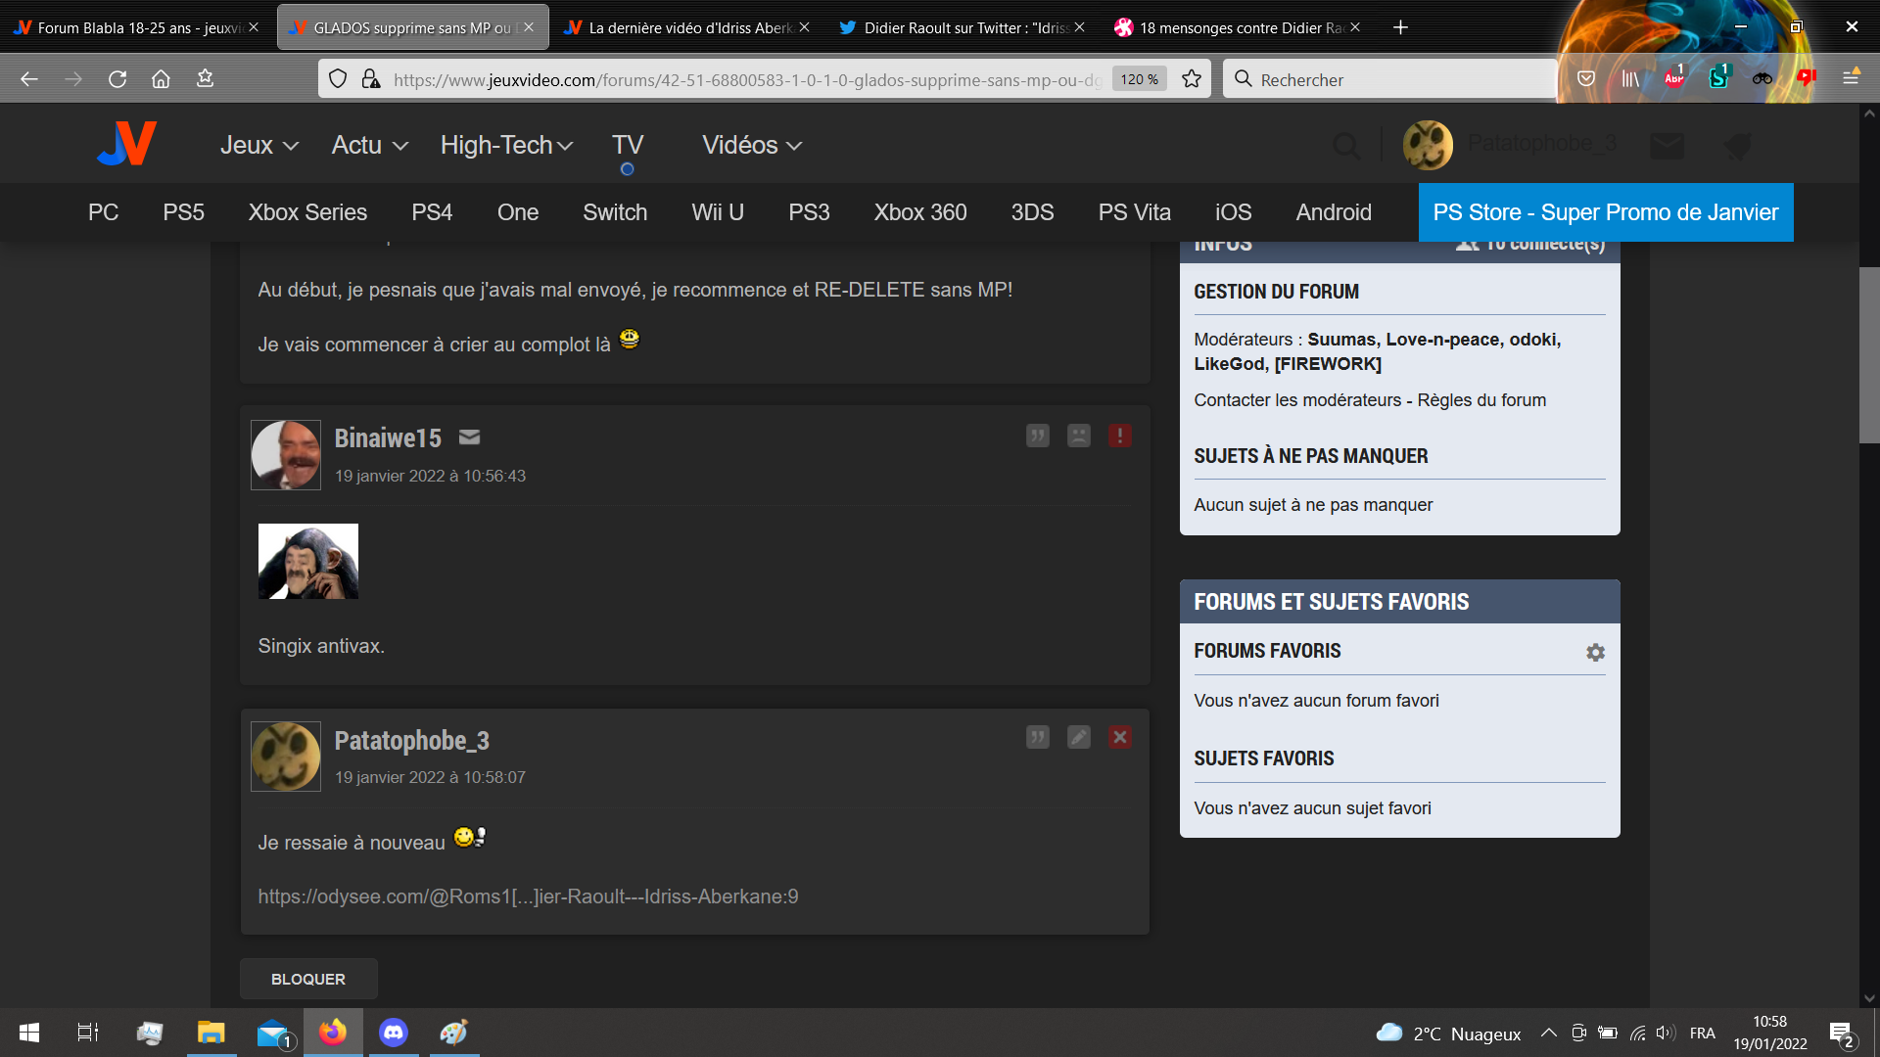
Task: Send a private message to Binaiwe15 via the envelope icon
Action: [470, 437]
